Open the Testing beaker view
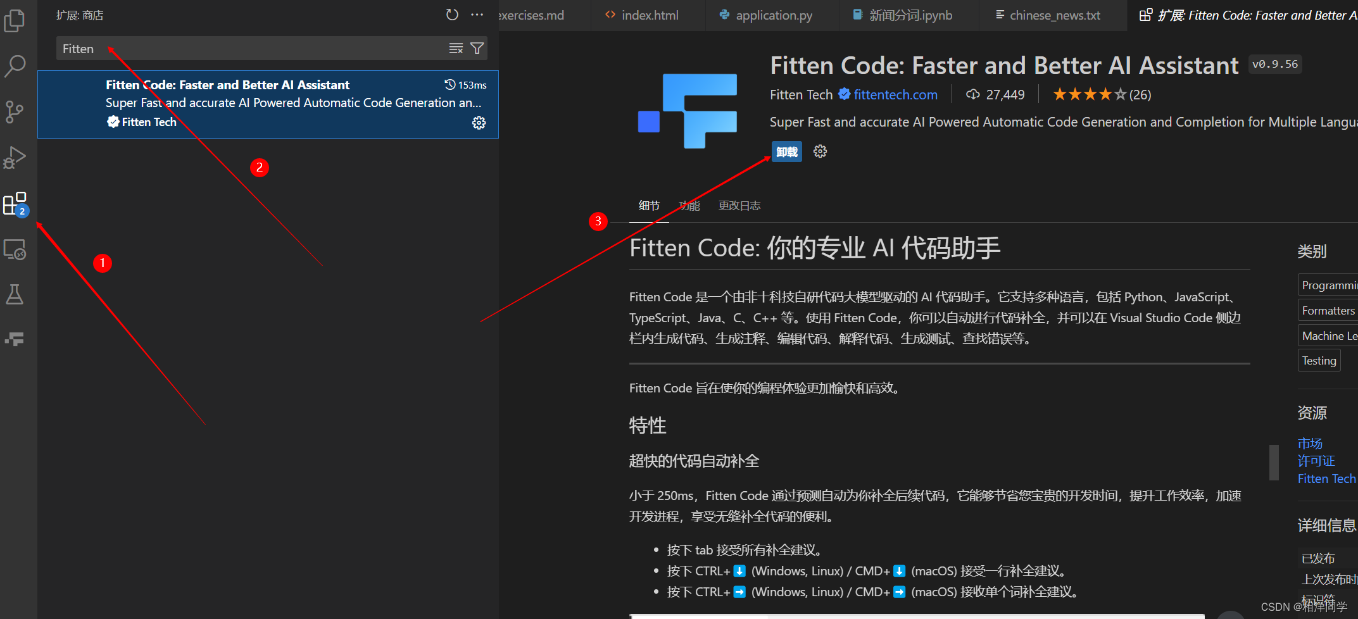The image size is (1358, 619). [15, 294]
